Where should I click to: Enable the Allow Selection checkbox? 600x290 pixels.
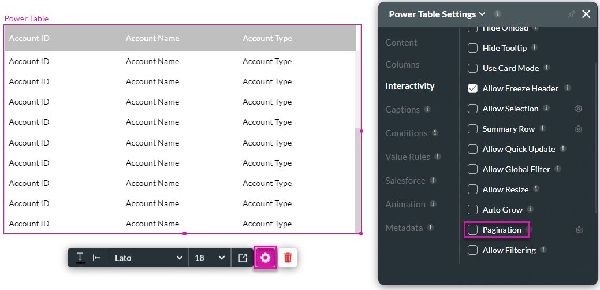pyautogui.click(x=472, y=109)
